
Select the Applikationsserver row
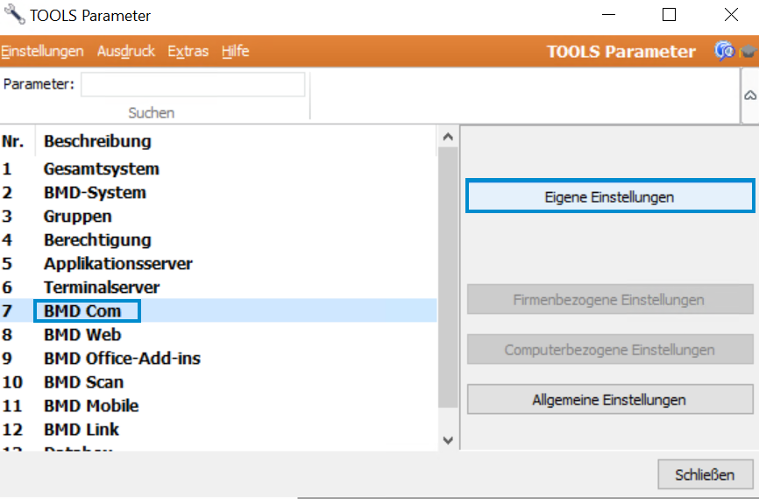pos(218,263)
